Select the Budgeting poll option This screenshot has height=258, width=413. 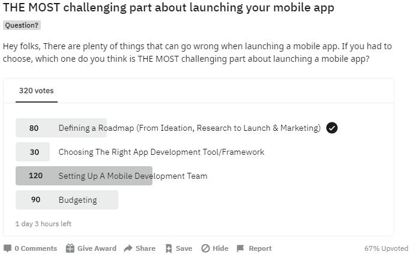click(77, 200)
